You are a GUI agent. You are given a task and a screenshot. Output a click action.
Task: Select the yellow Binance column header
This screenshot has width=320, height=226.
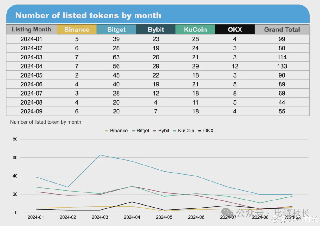pyautogui.click(x=76, y=29)
